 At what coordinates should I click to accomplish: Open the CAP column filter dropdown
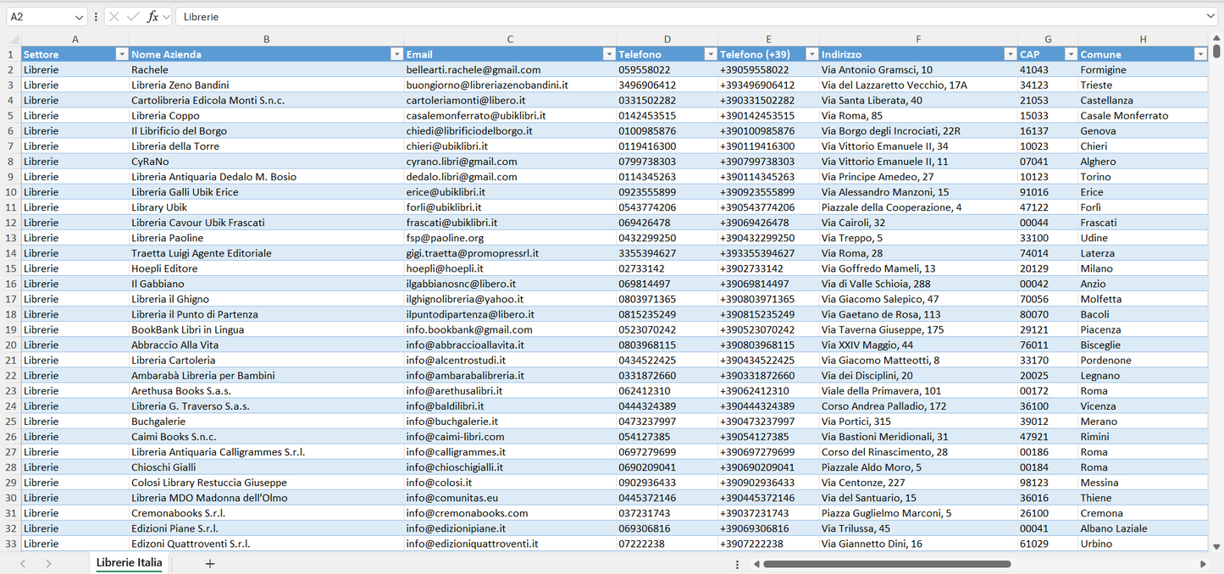coord(1071,54)
